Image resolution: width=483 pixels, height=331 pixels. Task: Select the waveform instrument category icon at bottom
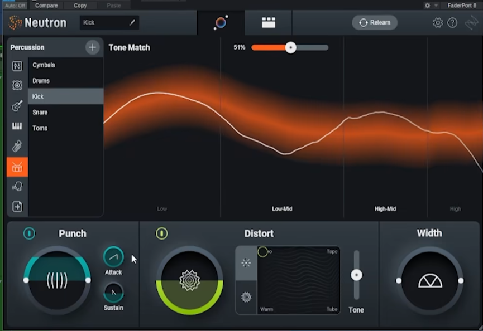point(17,207)
